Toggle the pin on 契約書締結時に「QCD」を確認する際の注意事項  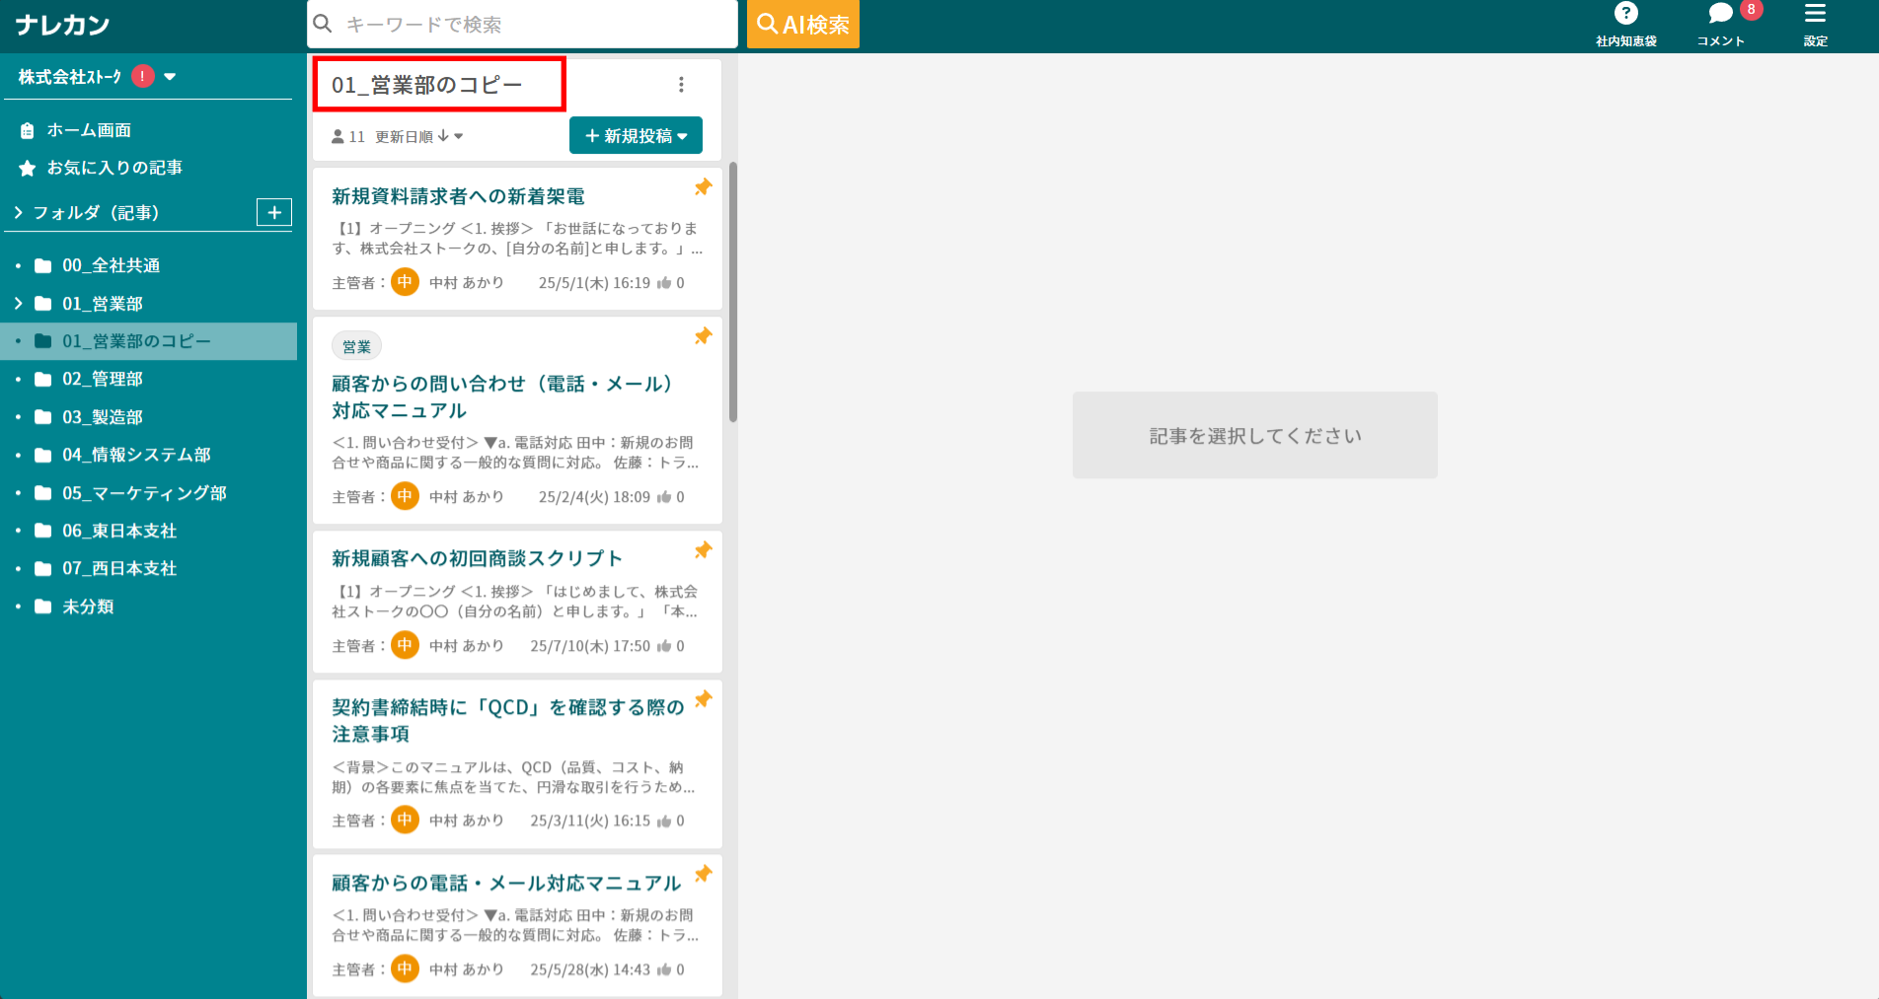703,699
